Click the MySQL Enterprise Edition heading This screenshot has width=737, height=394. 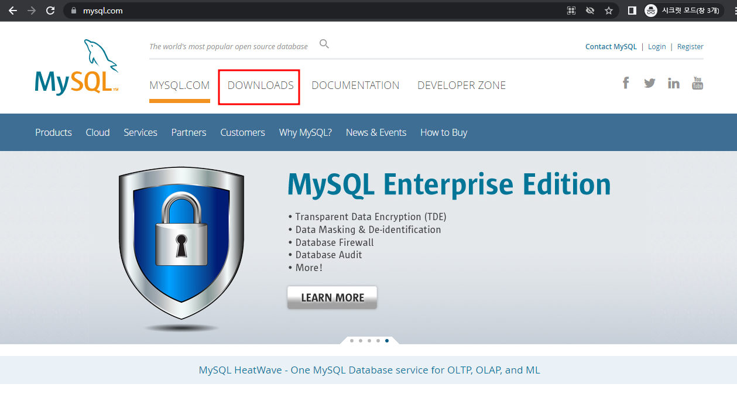click(x=449, y=184)
